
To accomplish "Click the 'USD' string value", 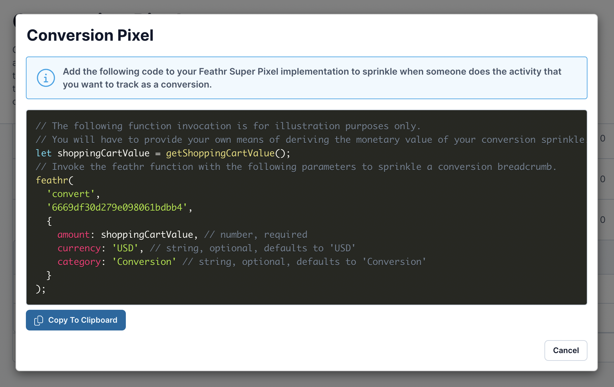I will pyautogui.click(x=125, y=248).
